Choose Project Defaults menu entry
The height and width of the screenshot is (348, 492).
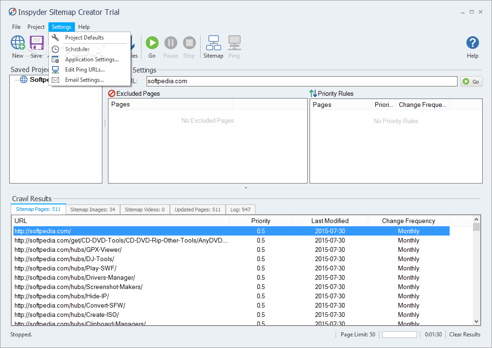pyautogui.click(x=90, y=38)
